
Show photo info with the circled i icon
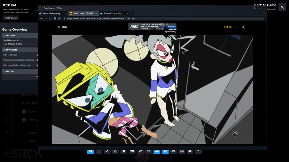click(235, 134)
